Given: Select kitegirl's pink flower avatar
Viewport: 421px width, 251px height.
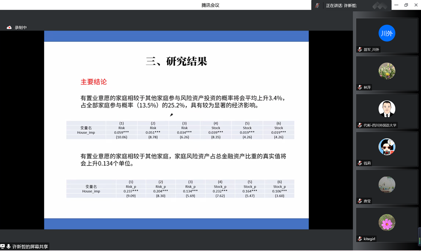Looking at the screenshot, I should pos(387,222).
